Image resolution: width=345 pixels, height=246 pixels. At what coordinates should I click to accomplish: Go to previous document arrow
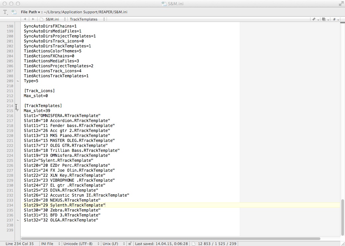tap(25, 19)
